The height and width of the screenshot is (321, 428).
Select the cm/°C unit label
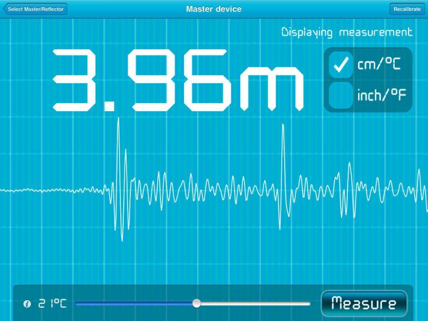pos(379,65)
